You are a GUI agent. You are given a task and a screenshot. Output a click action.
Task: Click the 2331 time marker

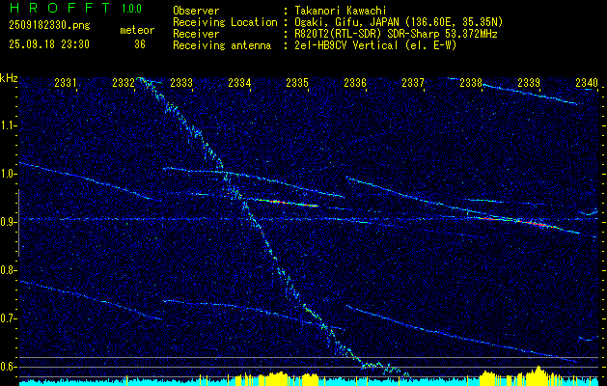tap(65, 82)
